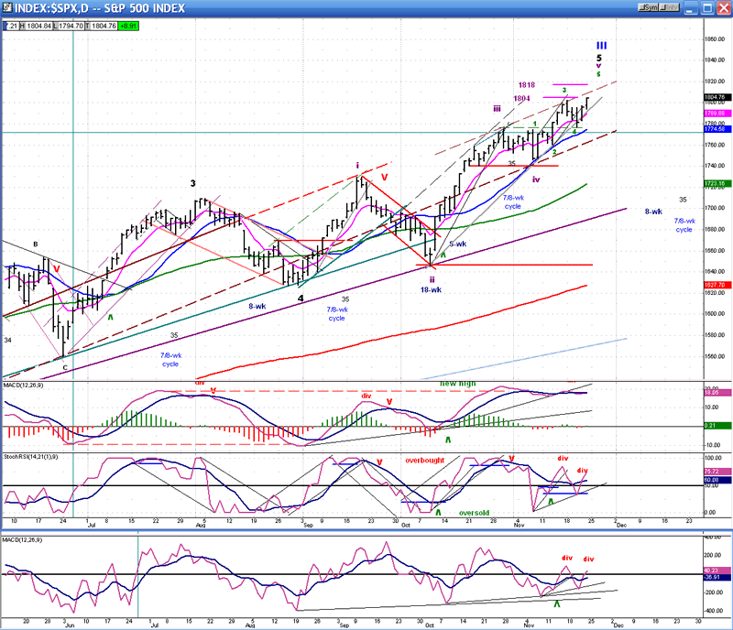Click the red 1627.70 moving average tag
This screenshot has width=733, height=630.
pos(717,286)
